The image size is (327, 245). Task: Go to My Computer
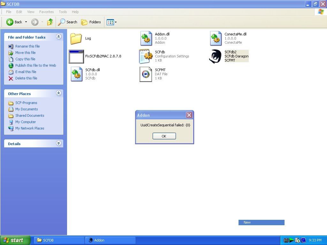click(26, 122)
